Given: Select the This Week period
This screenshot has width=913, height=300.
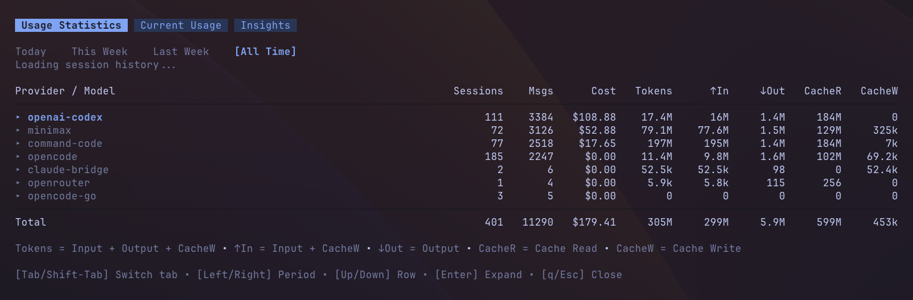Looking at the screenshot, I should pos(100,52).
